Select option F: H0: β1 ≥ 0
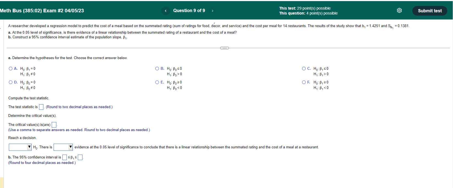This screenshot has width=453, height=188. (x=304, y=82)
